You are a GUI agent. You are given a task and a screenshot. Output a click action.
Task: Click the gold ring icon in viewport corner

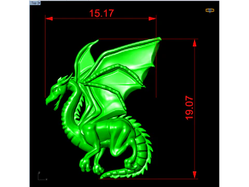[210, 10]
